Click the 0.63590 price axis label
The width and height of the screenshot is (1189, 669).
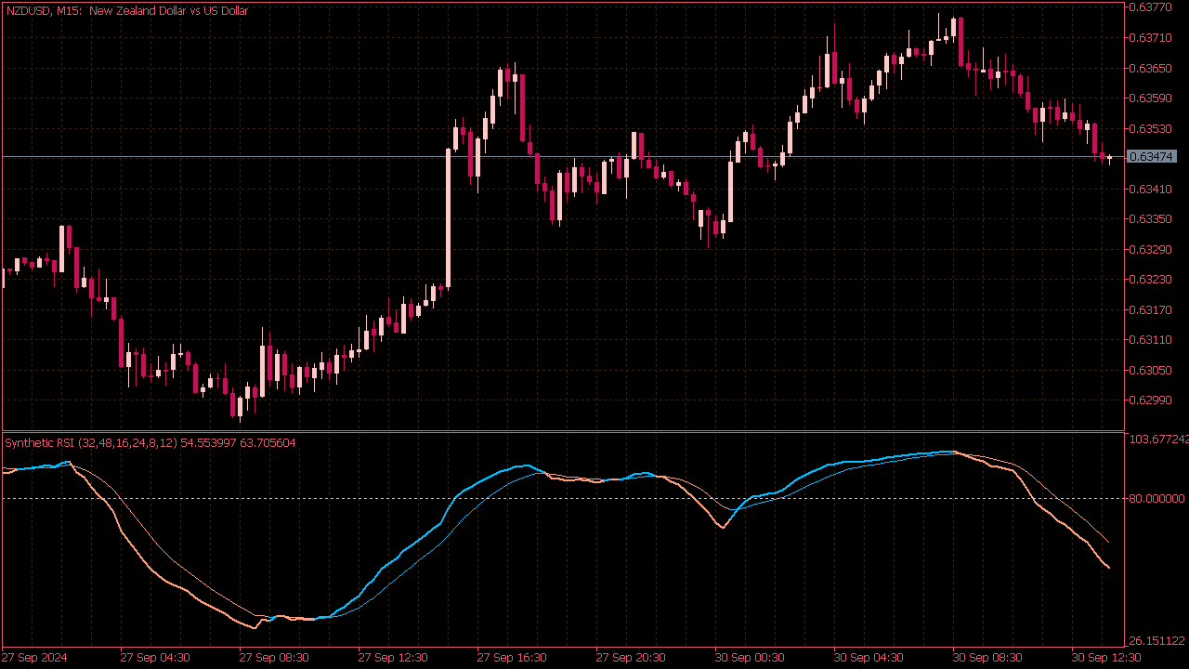tap(1150, 98)
